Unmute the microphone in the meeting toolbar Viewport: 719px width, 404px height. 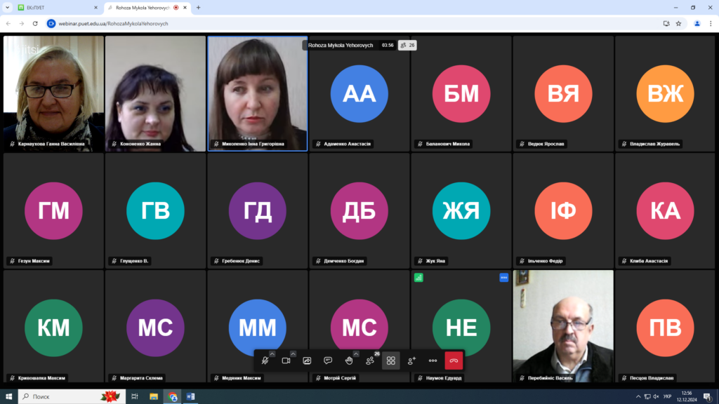coord(265,361)
